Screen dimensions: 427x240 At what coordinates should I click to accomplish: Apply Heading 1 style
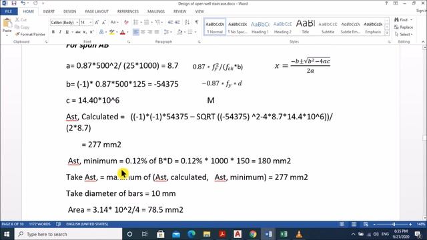[260, 27]
